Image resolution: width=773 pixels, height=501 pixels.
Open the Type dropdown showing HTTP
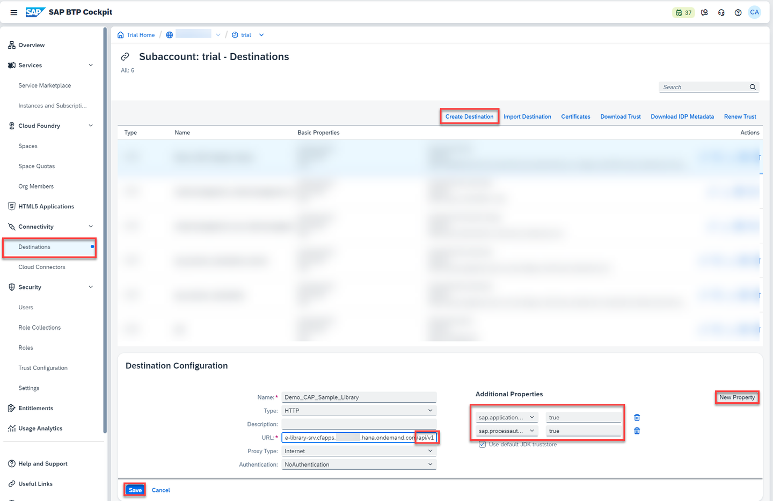359,411
